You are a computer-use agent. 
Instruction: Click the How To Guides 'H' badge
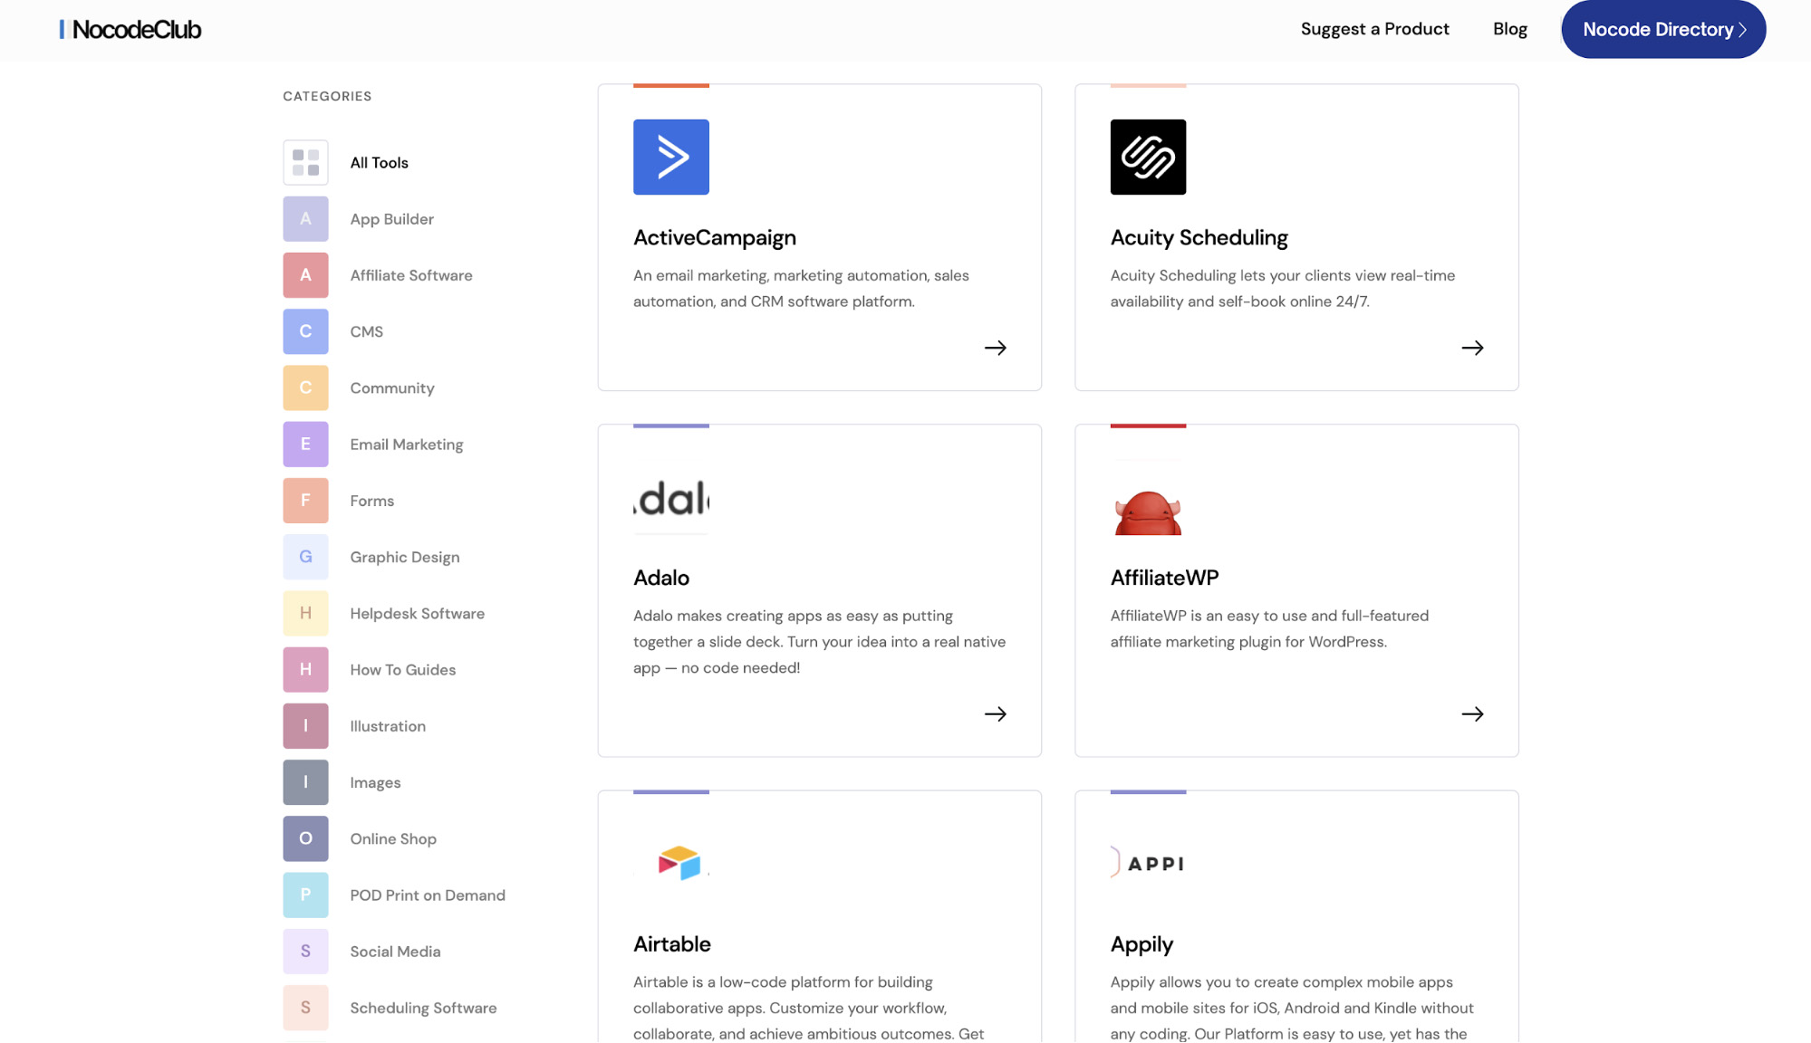click(x=305, y=670)
